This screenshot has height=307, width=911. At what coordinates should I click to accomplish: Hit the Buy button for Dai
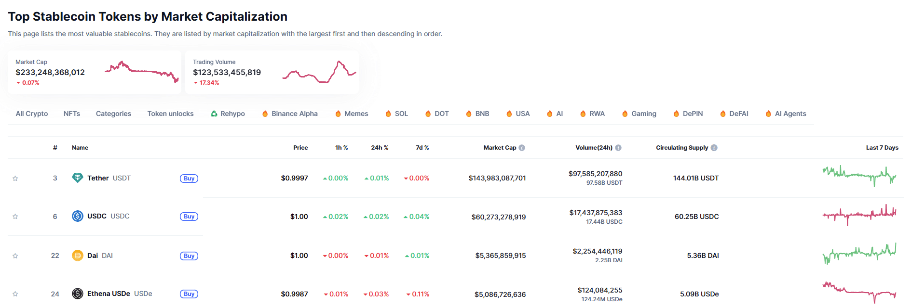pyautogui.click(x=189, y=256)
